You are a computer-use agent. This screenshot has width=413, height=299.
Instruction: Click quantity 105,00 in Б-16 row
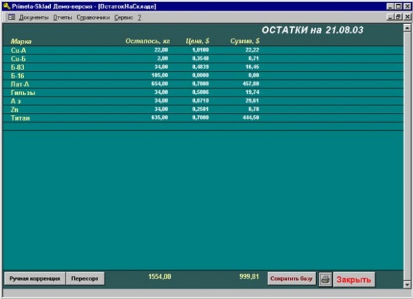point(160,75)
